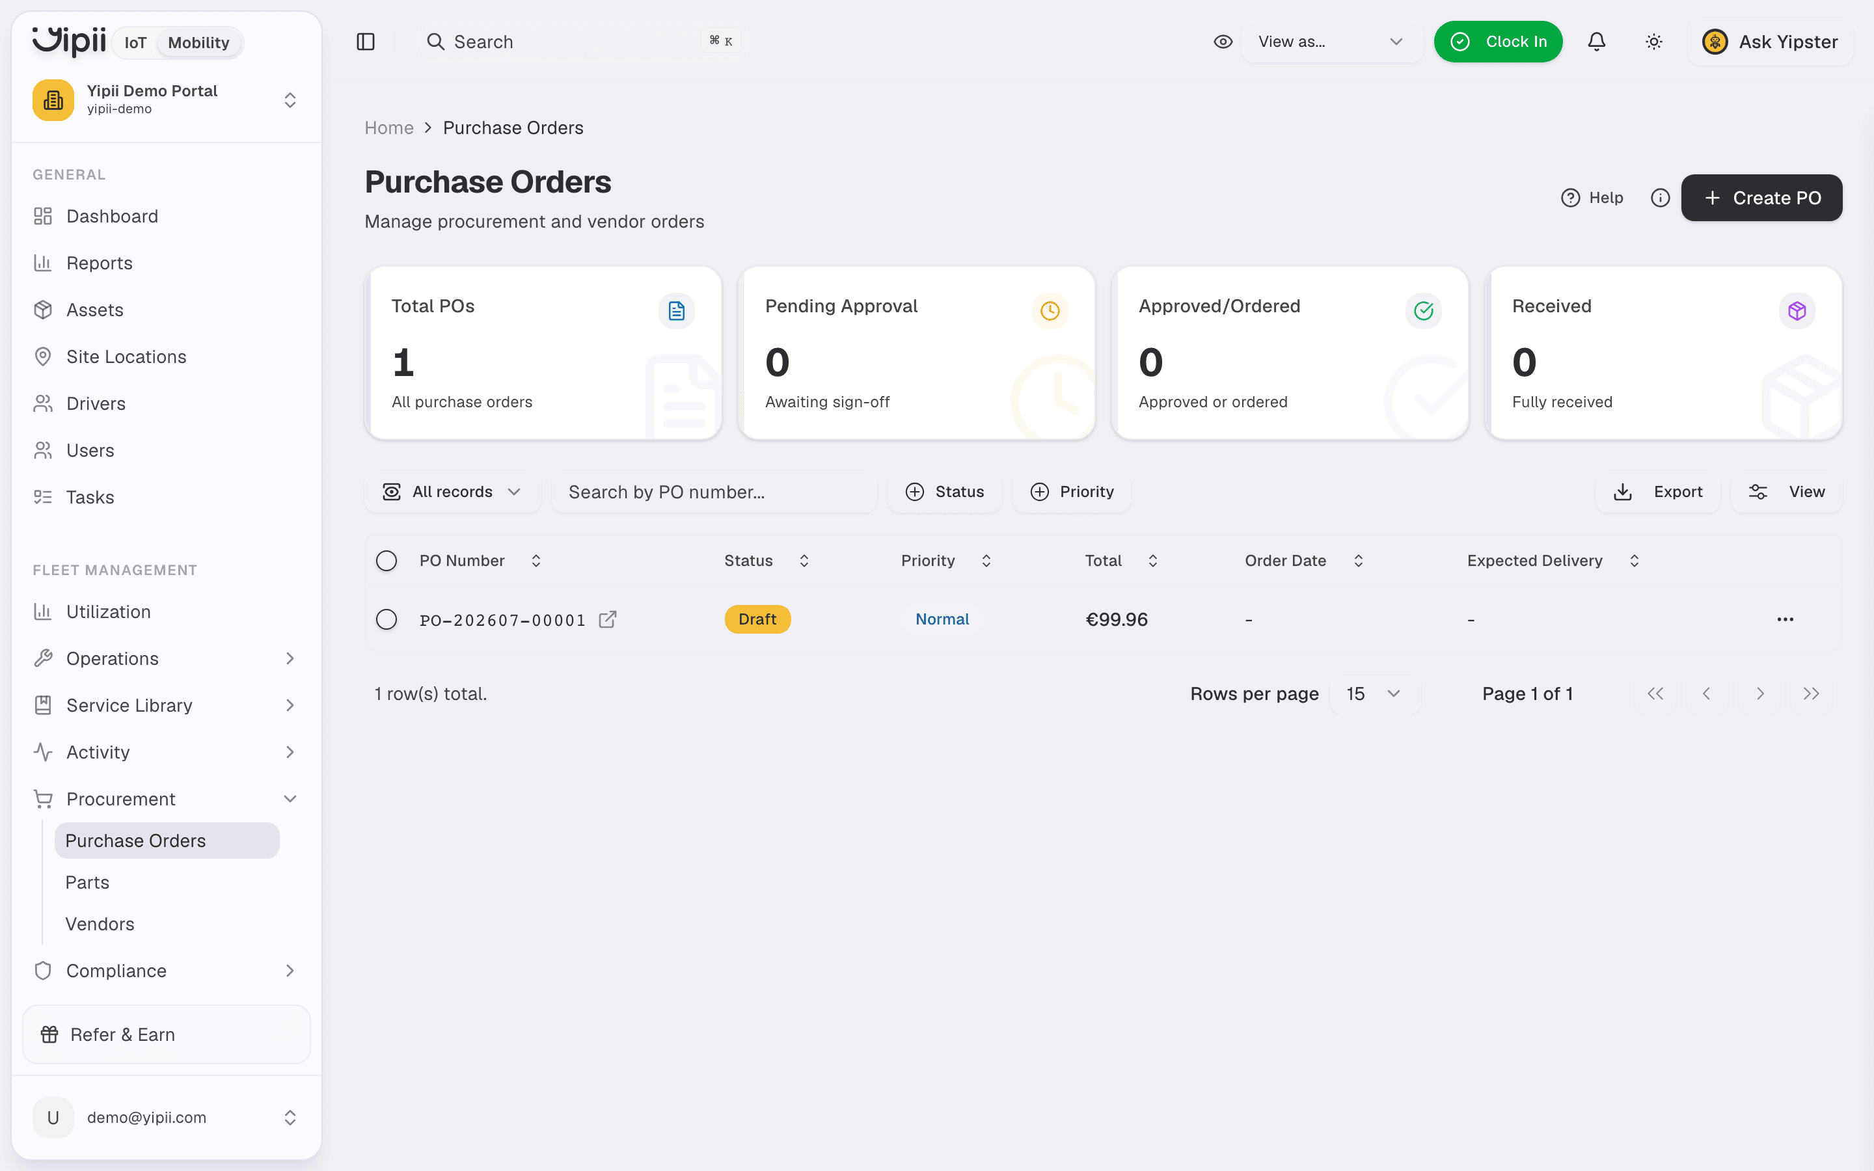The height and width of the screenshot is (1171, 1874).
Task: Sort by Expected Delivery column arrows
Action: coord(1634,561)
